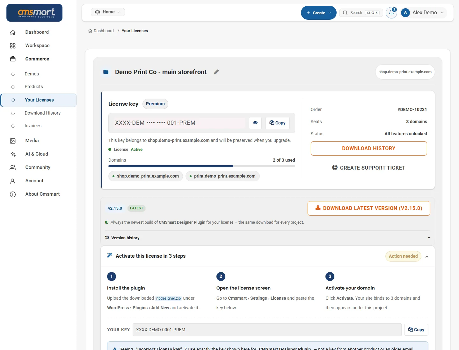Click the shop.demo-print.example.com domain pill at top
Screen dimensions: 459x350
(x=405, y=72)
